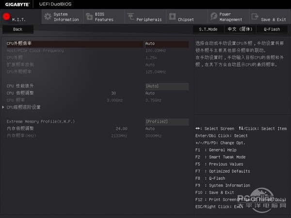Select the CPU 倍频调整 value 30
Screen dimensions: 291x218
coord(113,93)
